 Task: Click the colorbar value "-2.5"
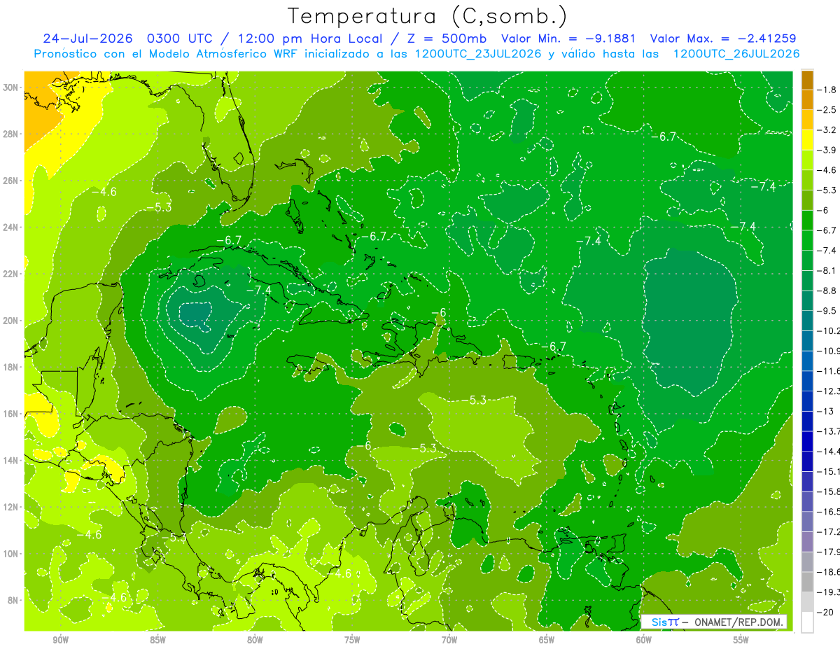826,110
